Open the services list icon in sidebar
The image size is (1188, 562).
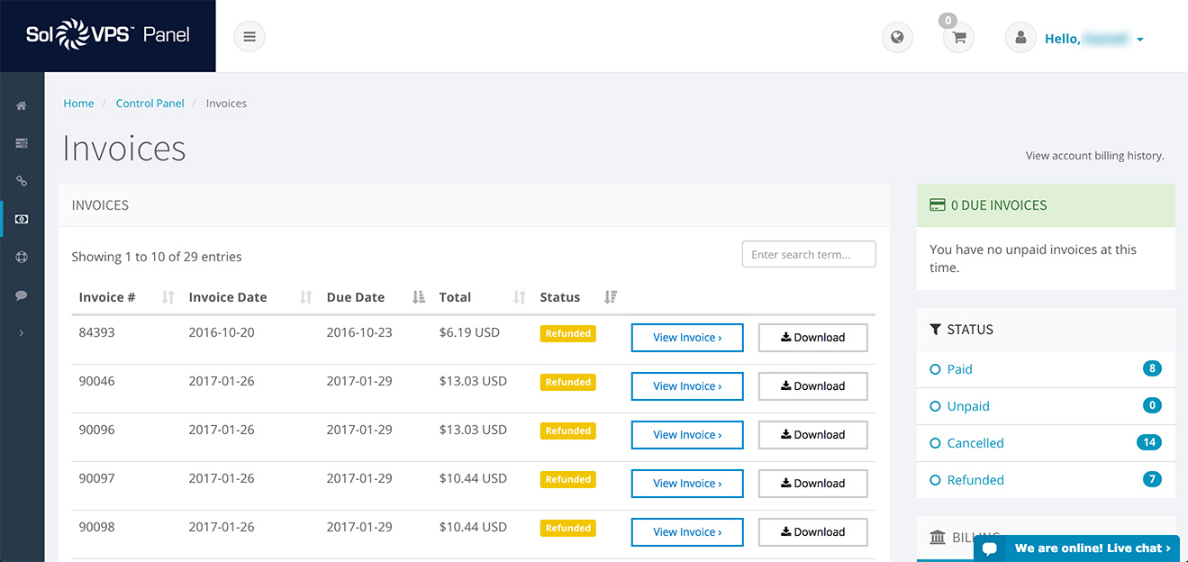22,143
